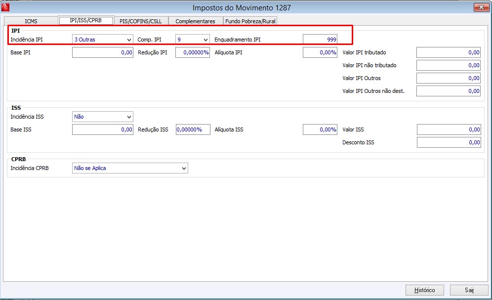492x300 pixels.
Task: Click the CPRB group heading
Action: pos(18,159)
